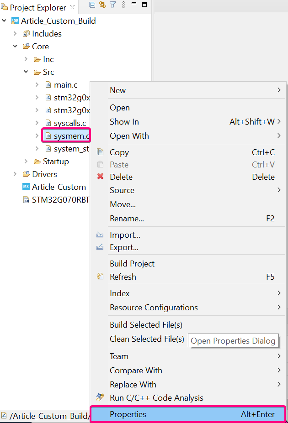Close the Project Explorer tab
Viewport: 288px width, 423px height.
(x=72, y=8)
